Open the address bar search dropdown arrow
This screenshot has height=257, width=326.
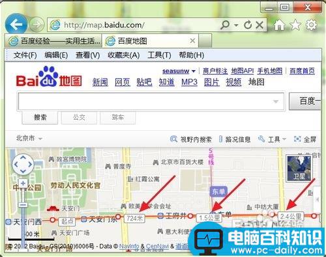[x=236, y=25]
